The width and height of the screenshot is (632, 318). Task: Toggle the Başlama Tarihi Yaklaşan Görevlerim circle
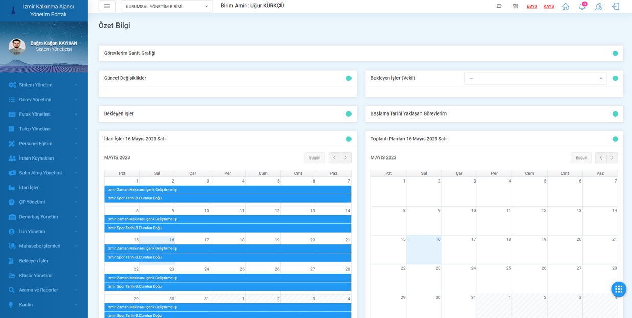pos(615,114)
